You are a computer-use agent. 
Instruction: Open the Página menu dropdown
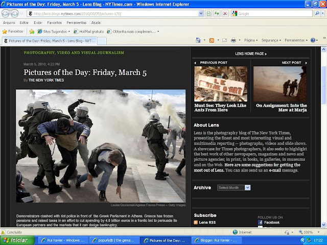(x=251, y=40)
